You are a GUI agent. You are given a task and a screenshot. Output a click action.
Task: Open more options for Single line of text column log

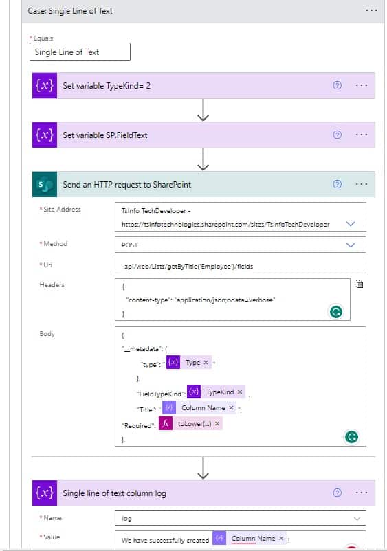[x=362, y=493]
